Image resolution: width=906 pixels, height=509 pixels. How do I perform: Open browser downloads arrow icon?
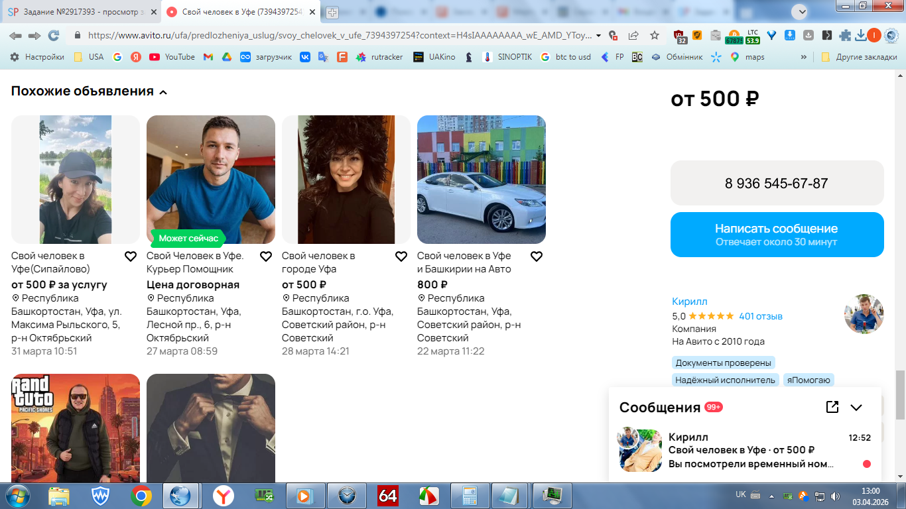tap(861, 36)
